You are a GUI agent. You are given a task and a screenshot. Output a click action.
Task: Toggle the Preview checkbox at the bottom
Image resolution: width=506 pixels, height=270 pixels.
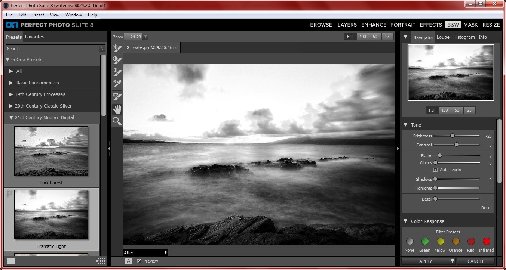(x=139, y=261)
